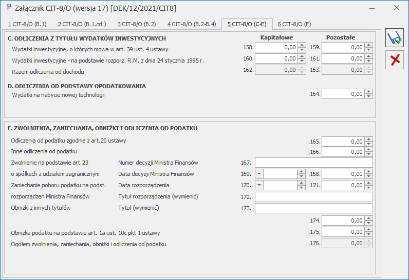Click the label "Wydatki na nabycie nowej technologii"
Image resolution: width=409 pixels, height=280 pixels.
[58, 95]
